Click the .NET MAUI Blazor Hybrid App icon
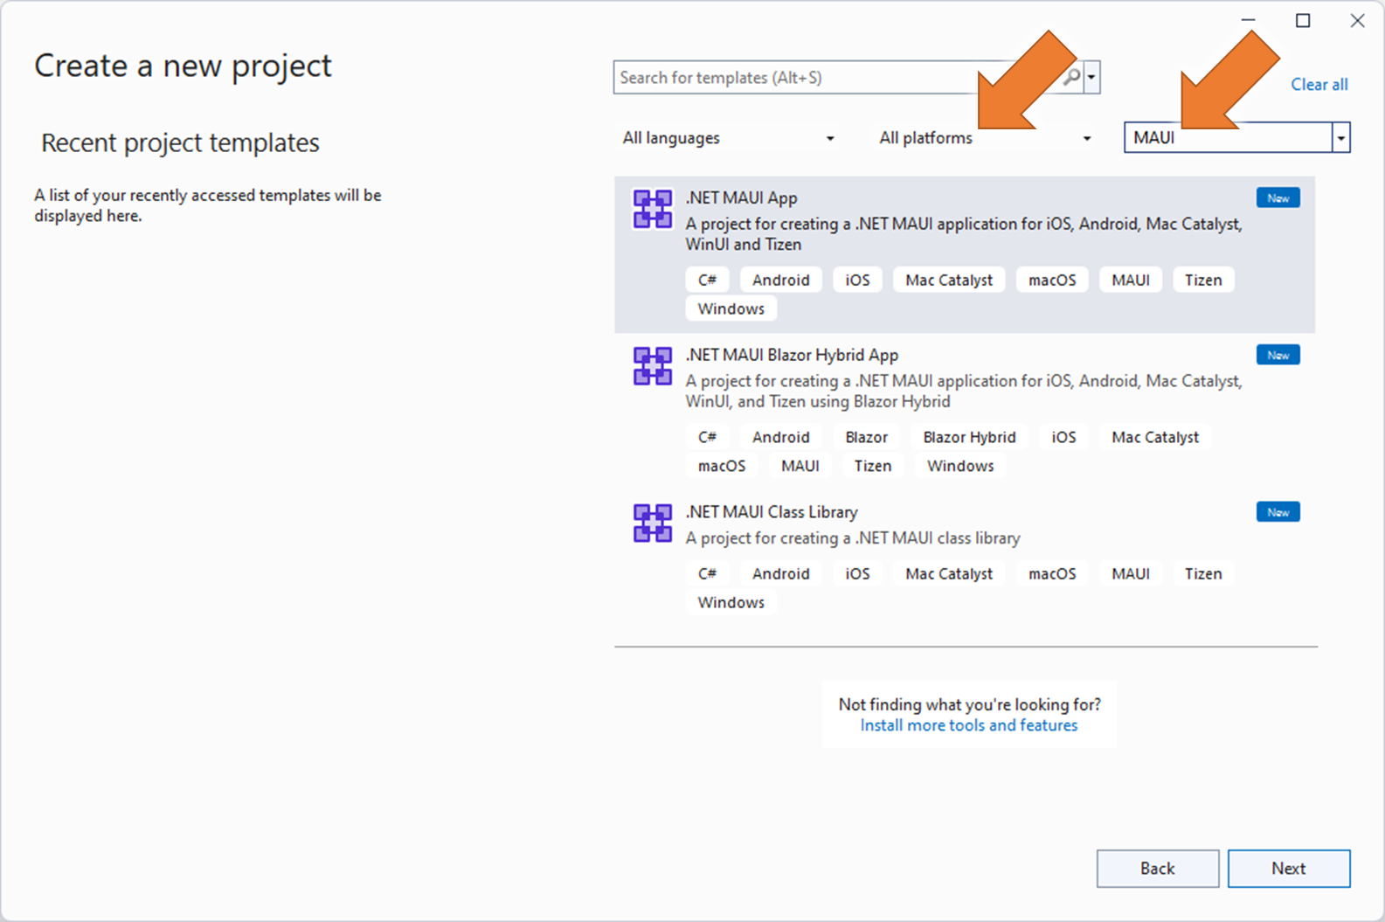Viewport: 1385px width, 922px height. [653, 366]
